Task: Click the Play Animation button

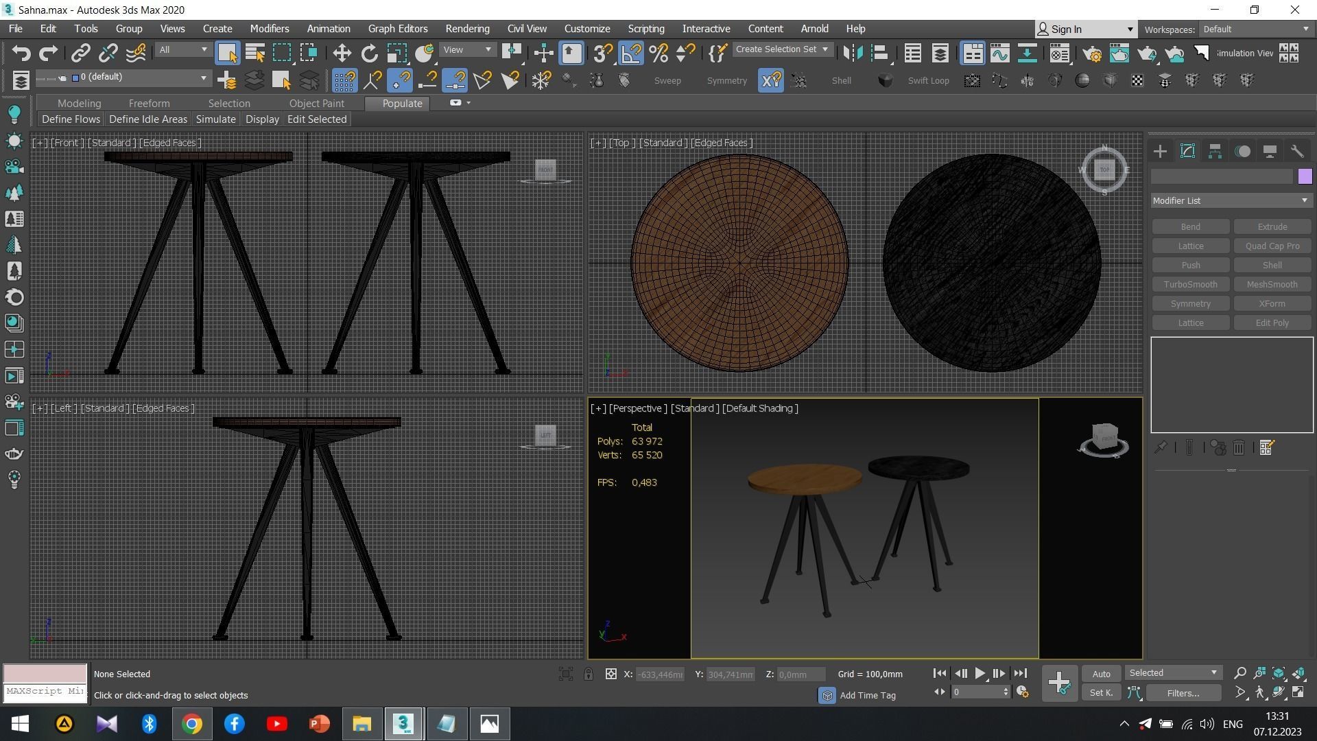Action: [x=980, y=674]
